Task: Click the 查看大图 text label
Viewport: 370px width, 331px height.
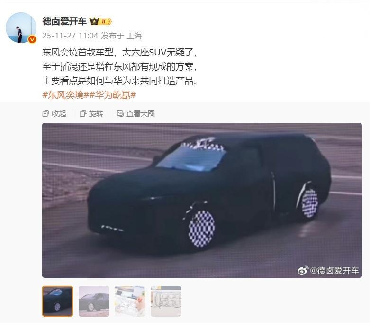Action: click(x=141, y=114)
